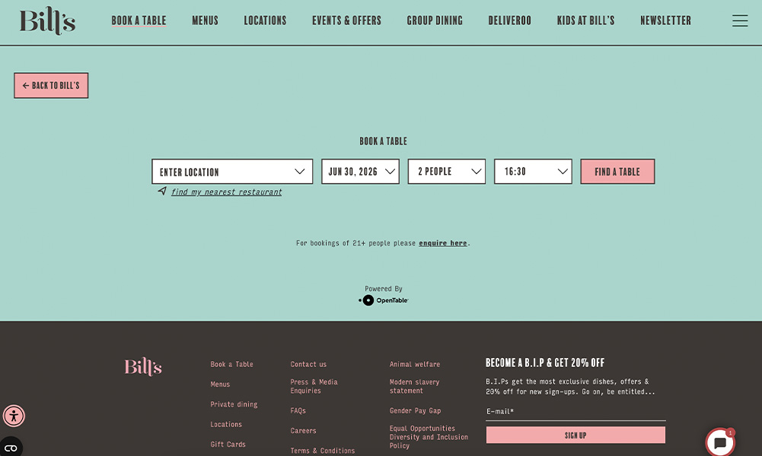Open Book a Table nav item
This screenshot has width=762, height=456.
(x=139, y=21)
